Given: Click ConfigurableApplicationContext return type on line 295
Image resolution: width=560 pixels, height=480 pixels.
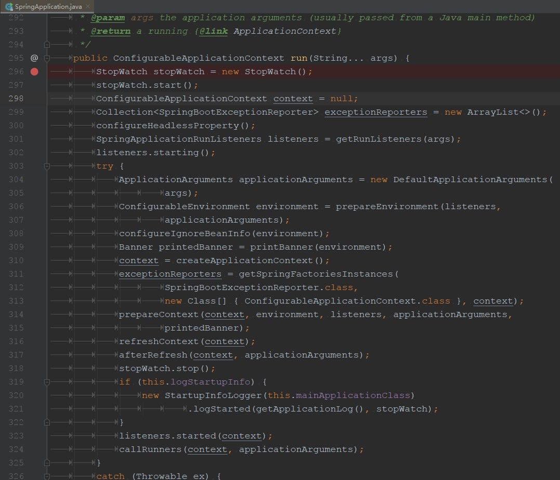Looking at the screenshot, I should pyautogui.click(x=198, y=58).
